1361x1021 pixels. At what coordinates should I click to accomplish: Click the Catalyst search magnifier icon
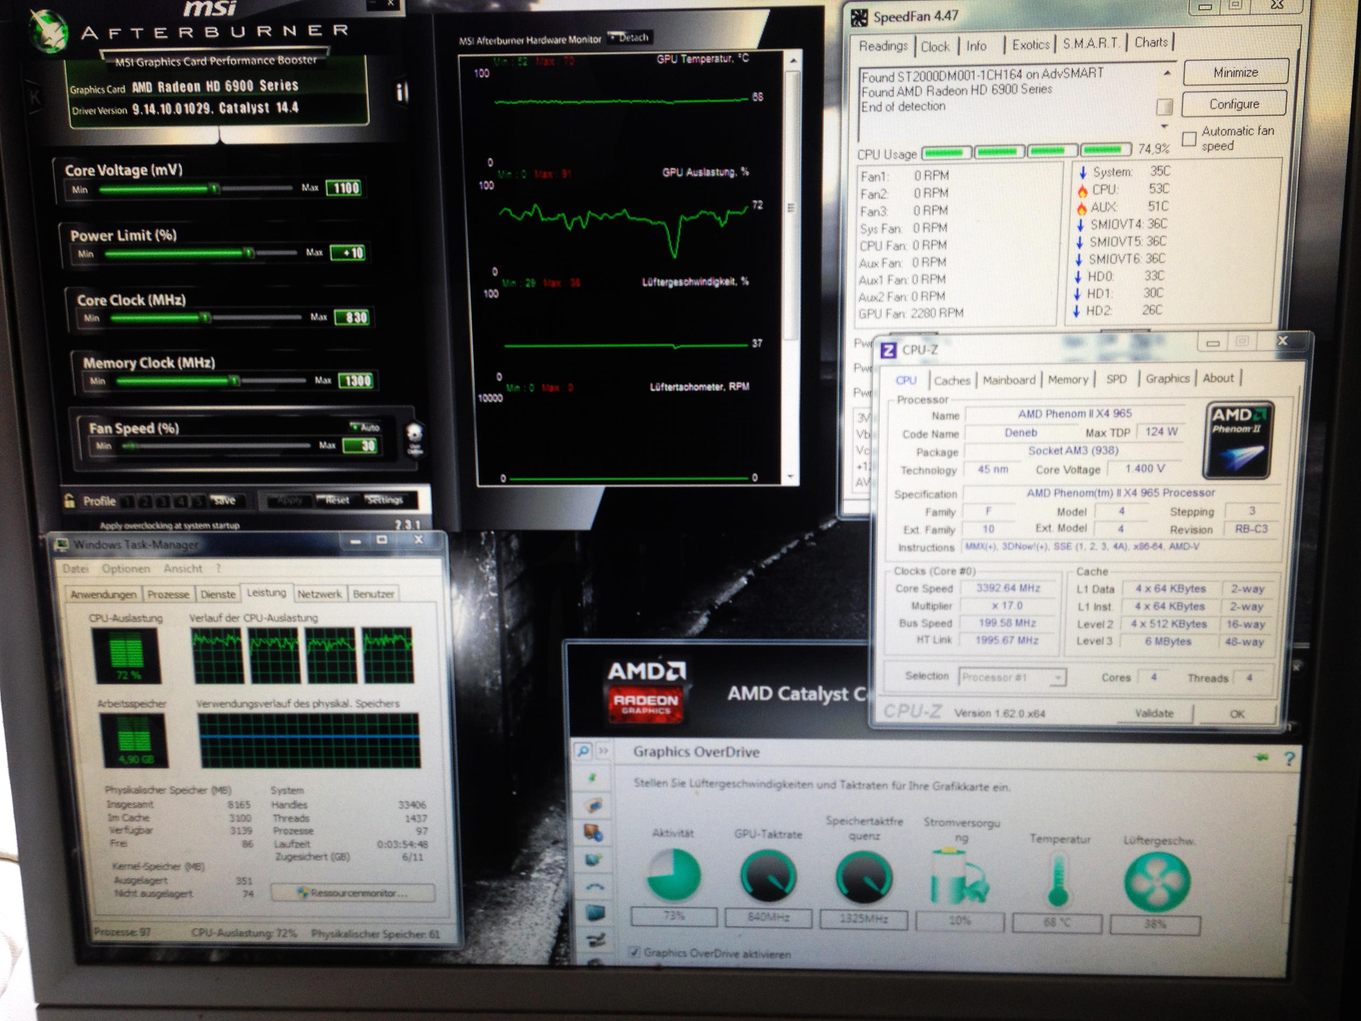click(582, 752)
